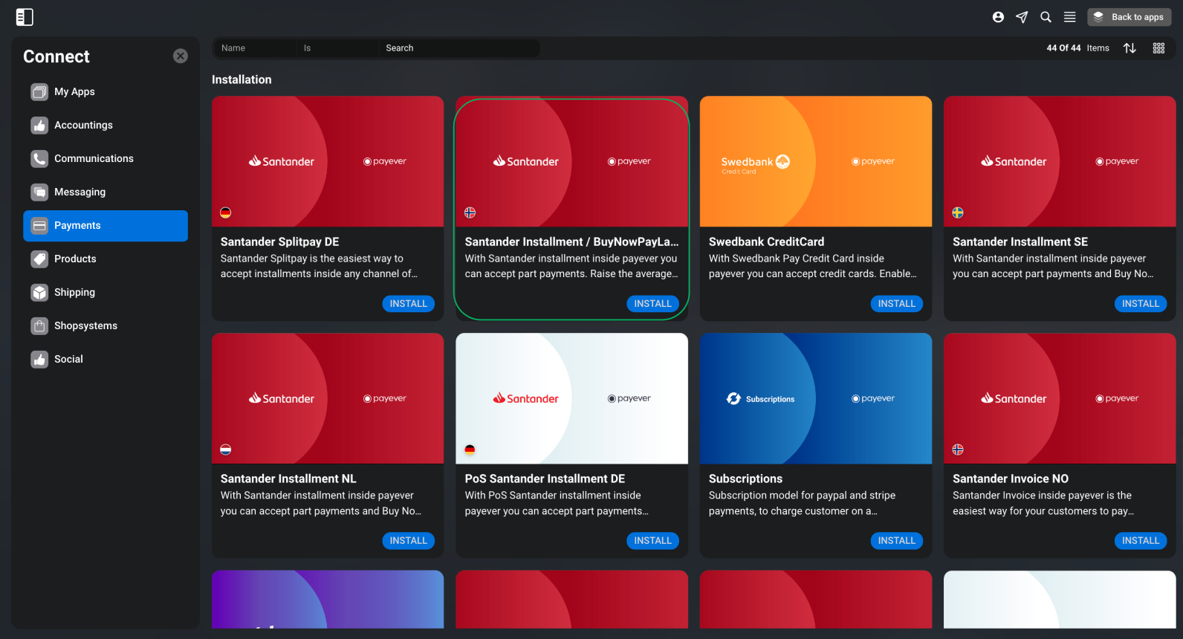Screen dimensions: 1183x639
Task: Click Norwegian flag on BuyNowPayLater card
Action: [x=470, y=213]
